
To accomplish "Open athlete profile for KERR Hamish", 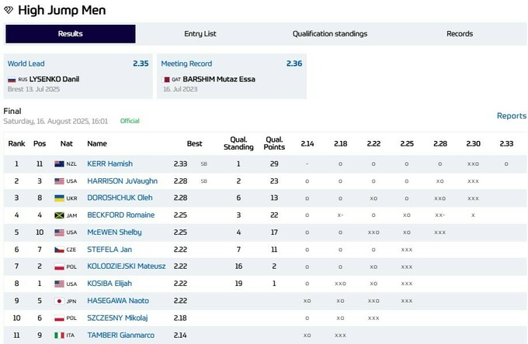I will click(x=109, y=164).
